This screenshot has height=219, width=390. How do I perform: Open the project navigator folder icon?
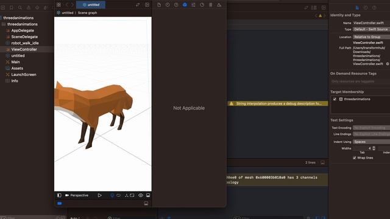[x=2, y=8]
